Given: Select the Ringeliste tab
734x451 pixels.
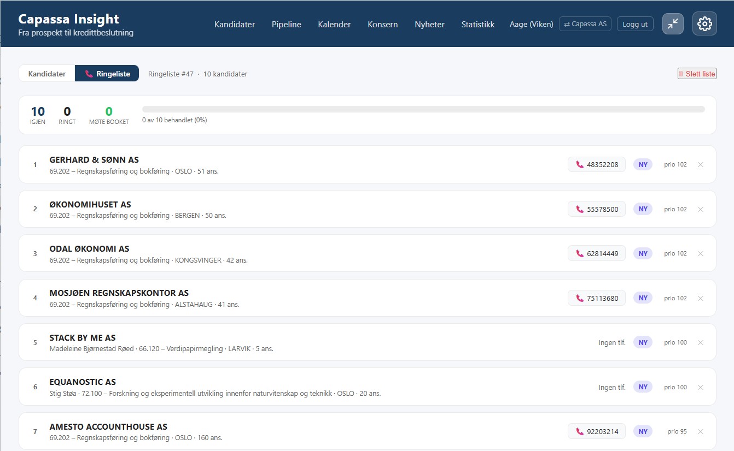Looking at the screenshot, I should click(107, 73).
